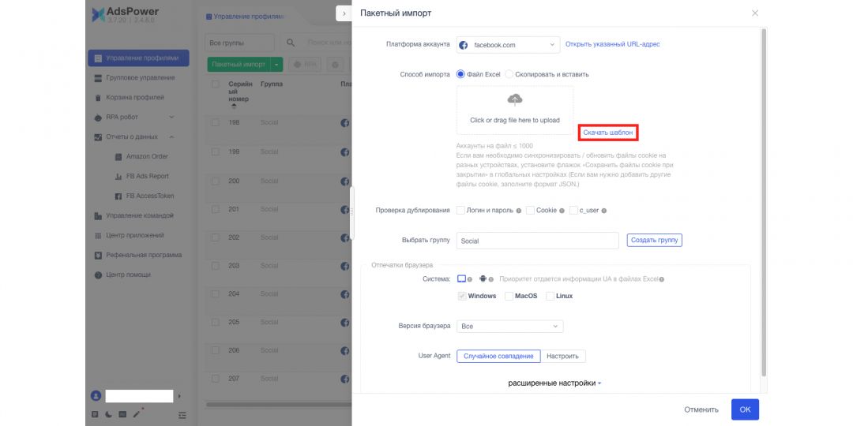
Task: Click the user avatar icon in the sidebar bottom
Action: tap(96, 396)
